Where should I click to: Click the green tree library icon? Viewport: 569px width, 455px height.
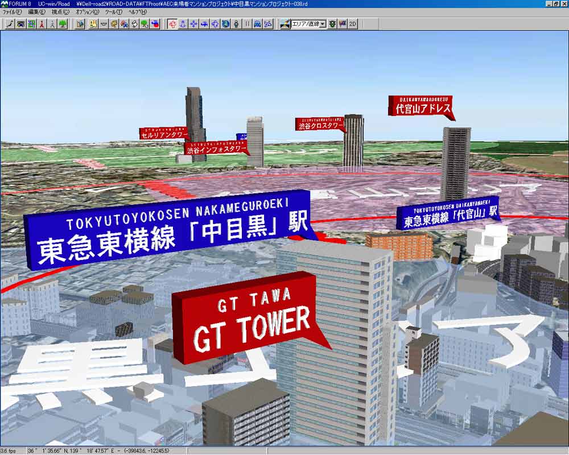click(x=63, y=24)
